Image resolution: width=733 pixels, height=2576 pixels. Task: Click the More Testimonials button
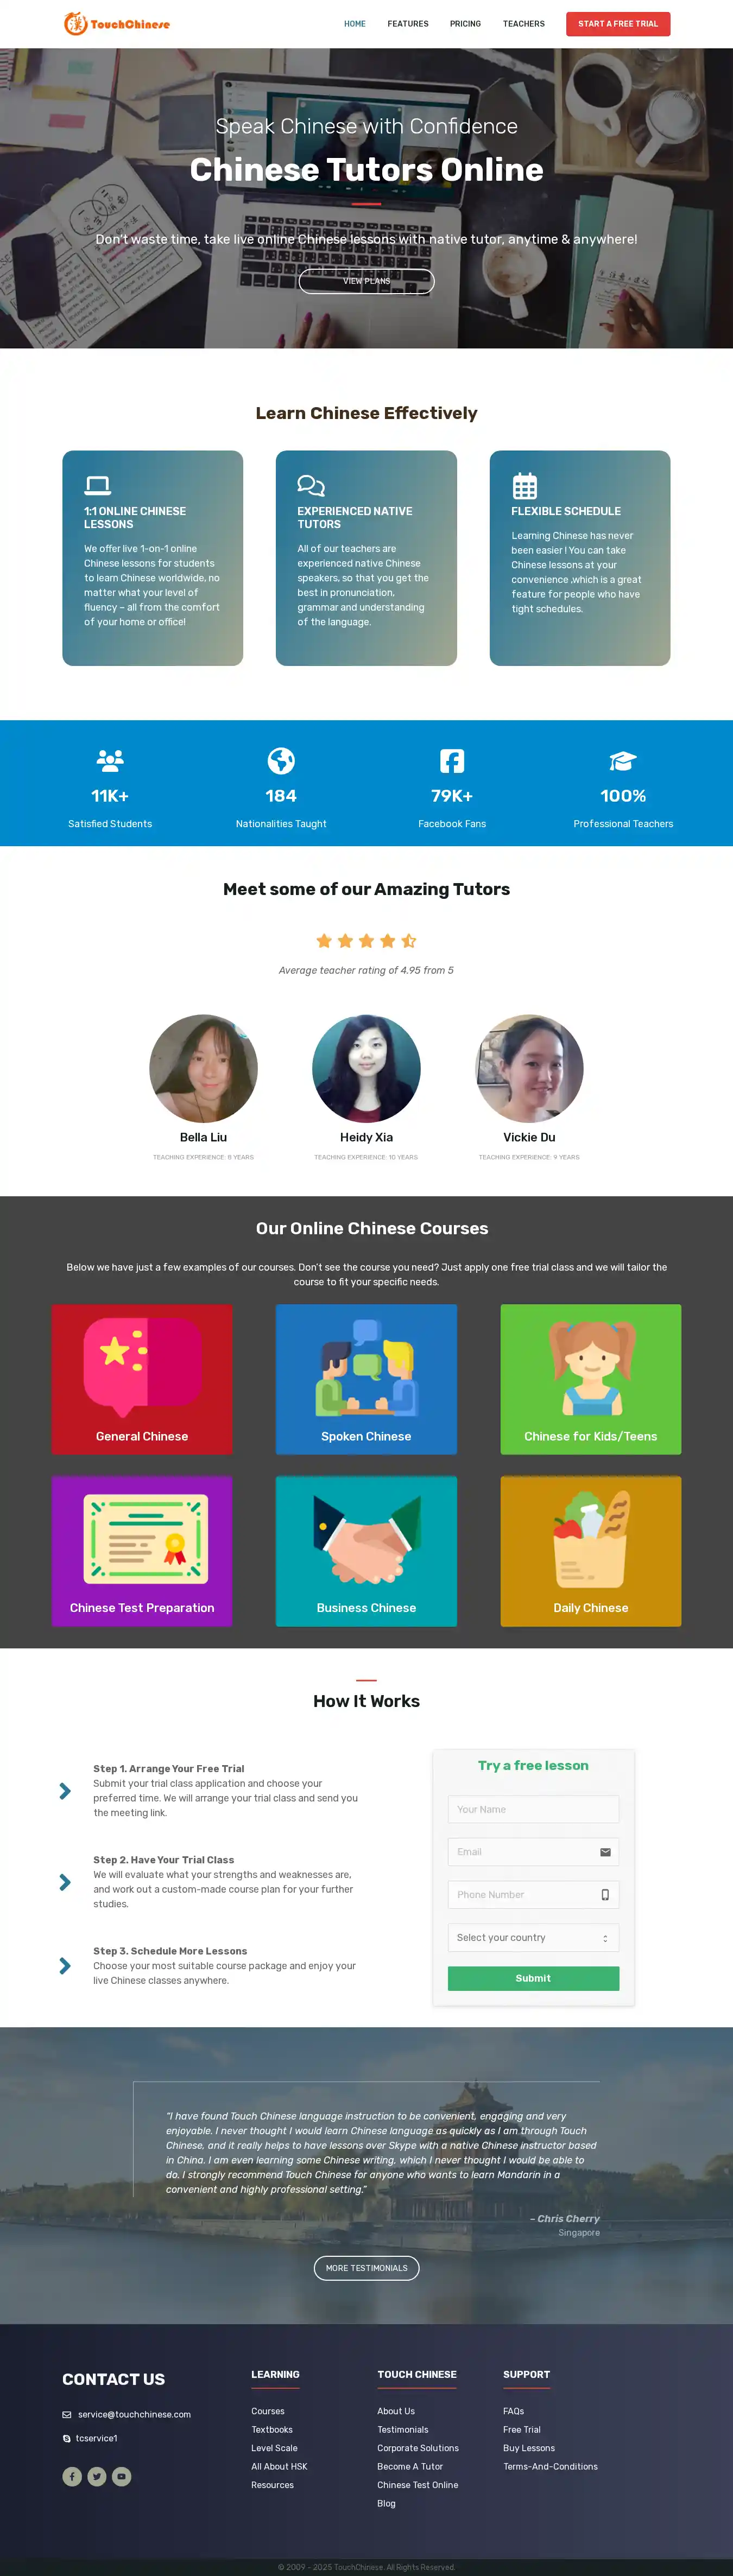click(x=366, y=2268)
